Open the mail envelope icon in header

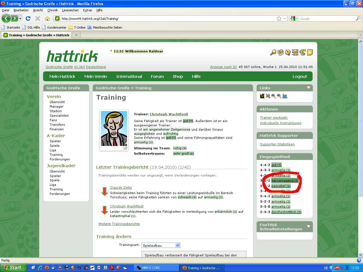point(295,52)
